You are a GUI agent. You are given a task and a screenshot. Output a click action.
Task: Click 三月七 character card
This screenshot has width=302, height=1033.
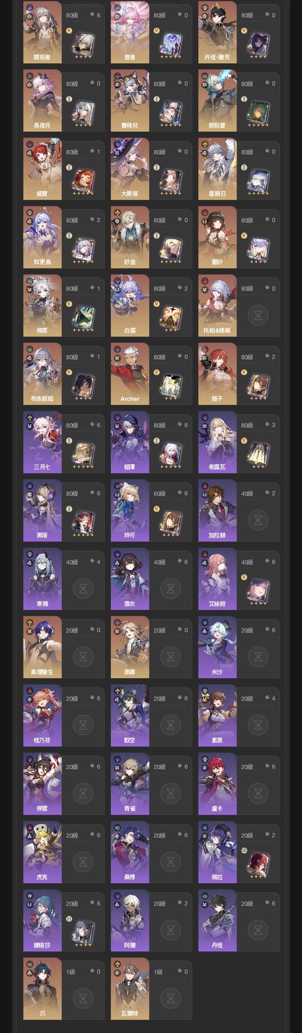point(64,442)
